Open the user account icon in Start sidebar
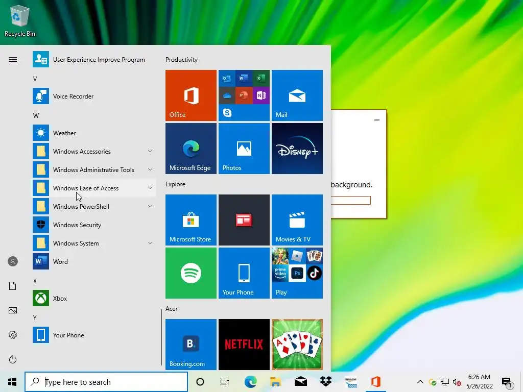 click(x=13, y=261)
